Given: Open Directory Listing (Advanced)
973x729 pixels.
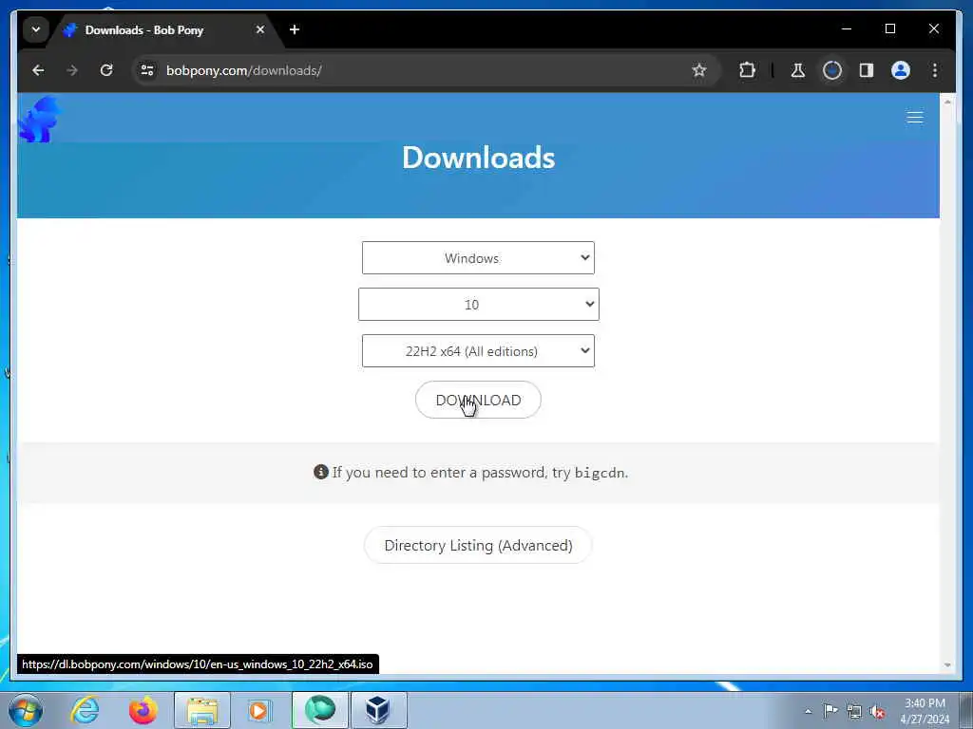Looking at the screenshot, I should (x=478, y=545).
